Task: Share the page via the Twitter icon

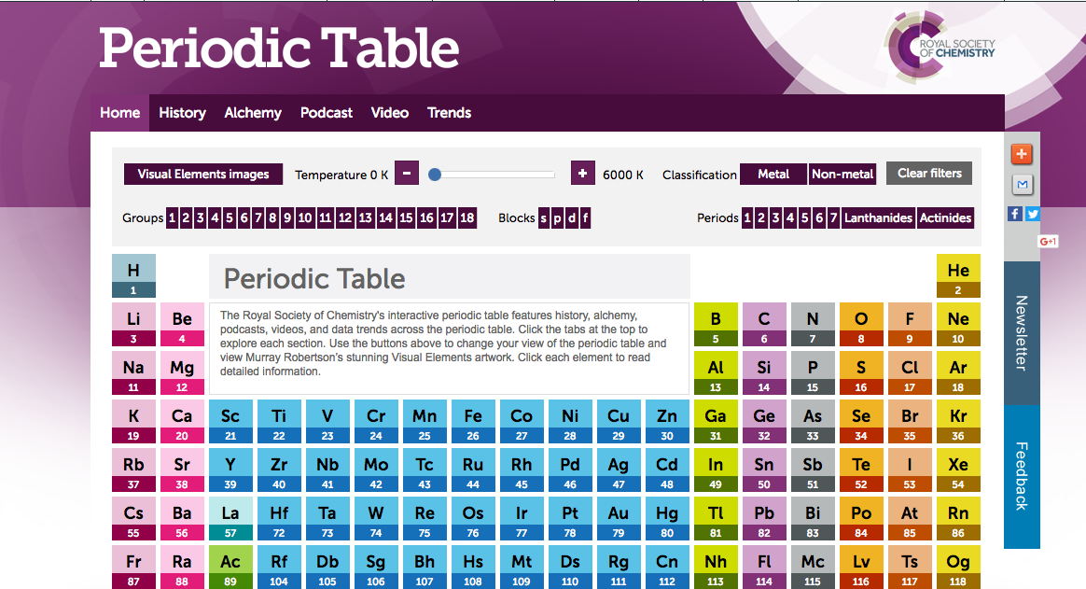Action: click(1034, 213)
